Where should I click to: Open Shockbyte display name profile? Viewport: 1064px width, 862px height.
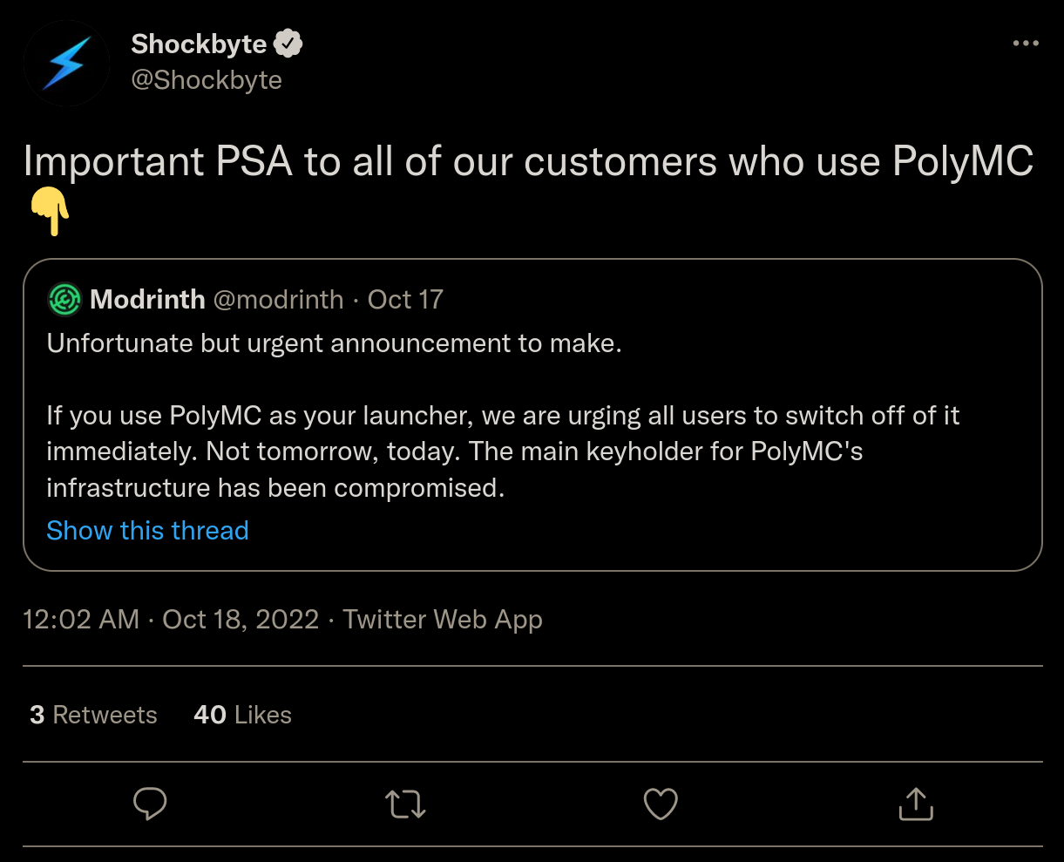point(199,44)
